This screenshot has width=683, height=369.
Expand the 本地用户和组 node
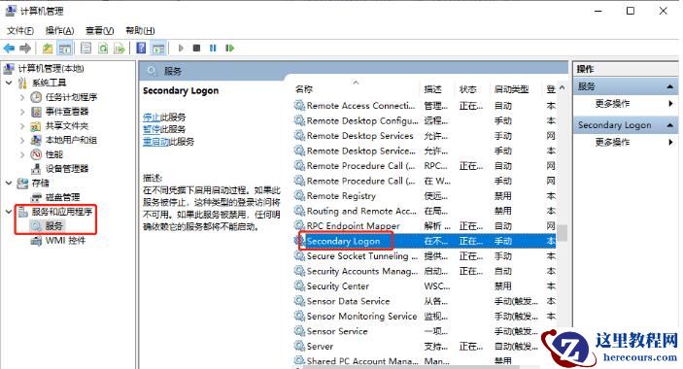(x=22, y=140)
